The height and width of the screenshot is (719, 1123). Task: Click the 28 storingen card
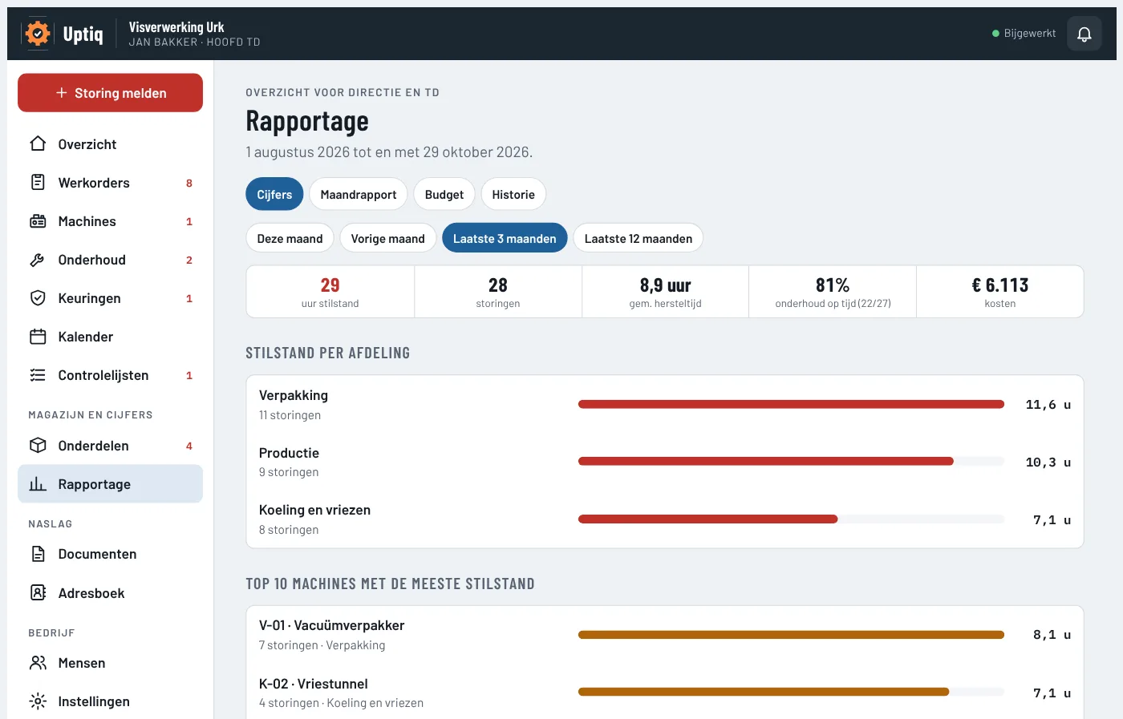click(498, 292)
